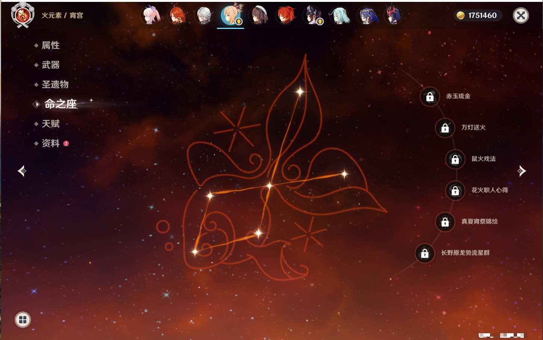Open the 圣遗物 menu
The image size is (543, 340).
click(x=55, y=85)
